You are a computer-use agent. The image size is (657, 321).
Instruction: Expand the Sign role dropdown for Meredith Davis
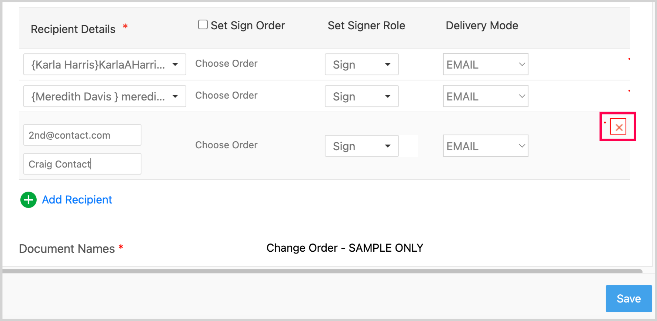click(x=361, y=96)
